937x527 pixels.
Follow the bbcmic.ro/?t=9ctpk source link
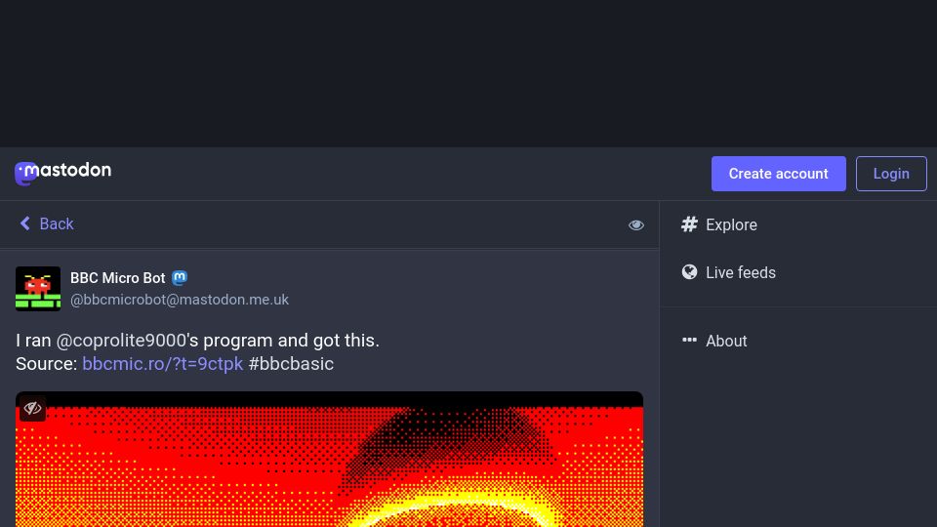[163, 364]
